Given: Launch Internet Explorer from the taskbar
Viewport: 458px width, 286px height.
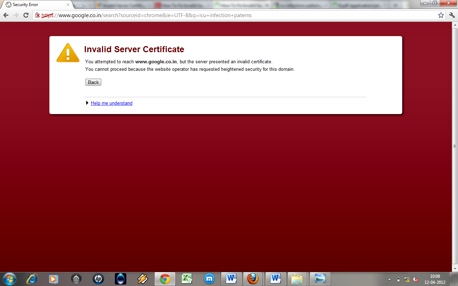Looking at the screenshot, I should tap(31, 278).
